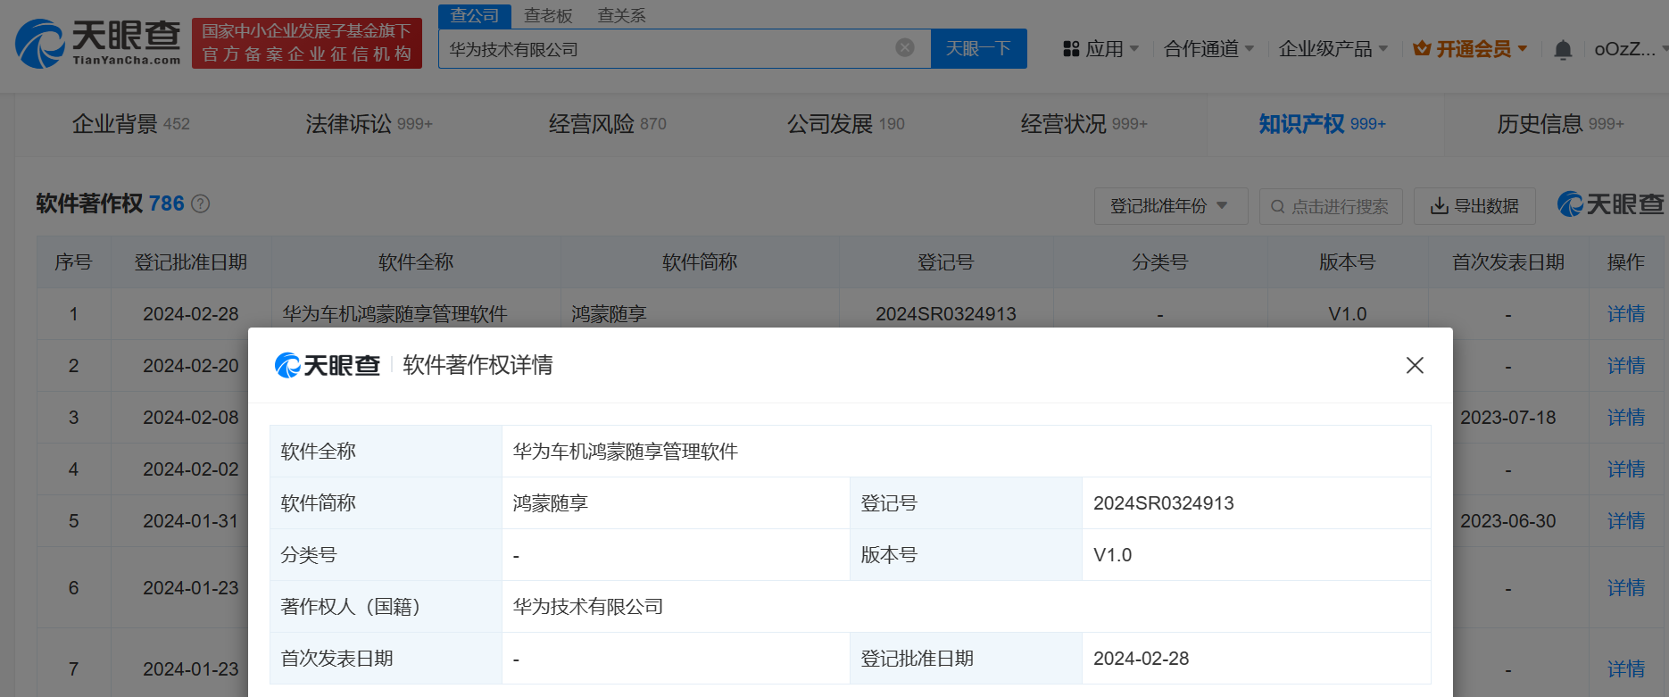The image size is (1669, 697).
Task: Click the 软件全称 column header
Action: coord(416,262)
